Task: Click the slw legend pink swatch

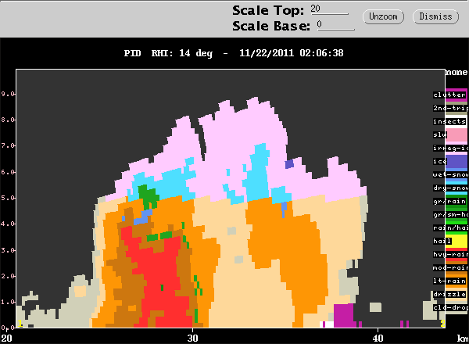Action: (x=457, y=135)
